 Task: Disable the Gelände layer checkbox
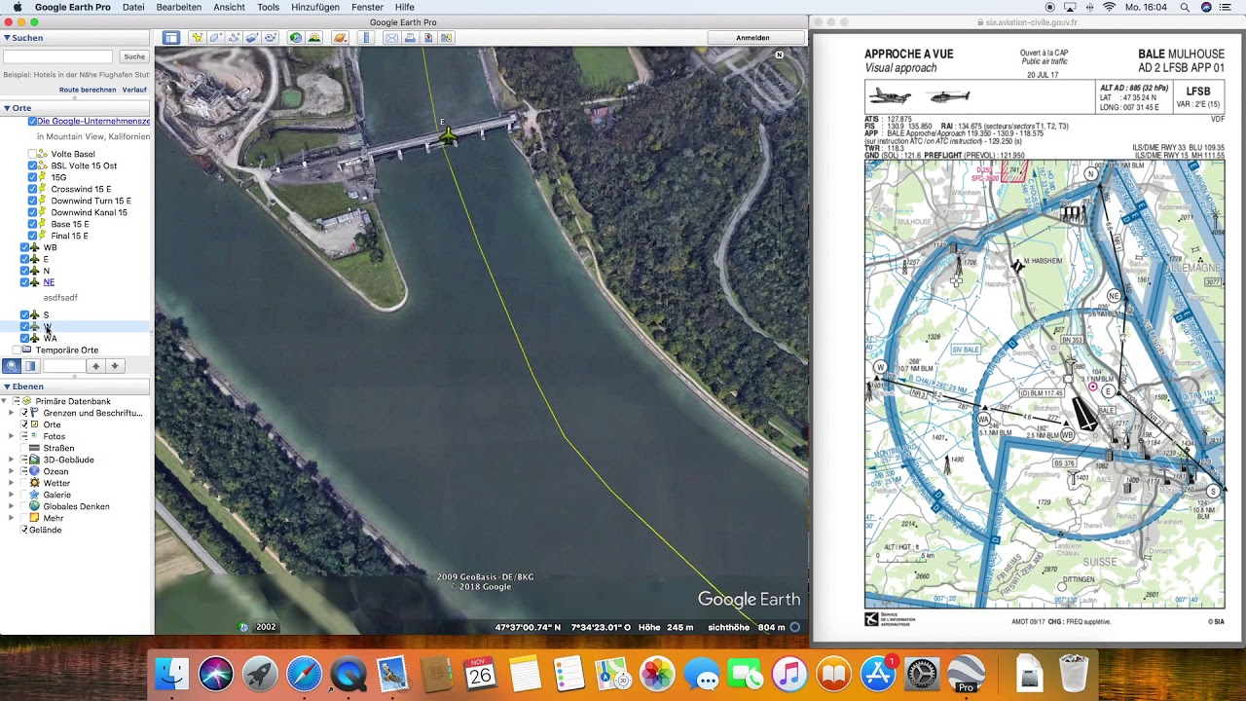[x=24, y=530]
